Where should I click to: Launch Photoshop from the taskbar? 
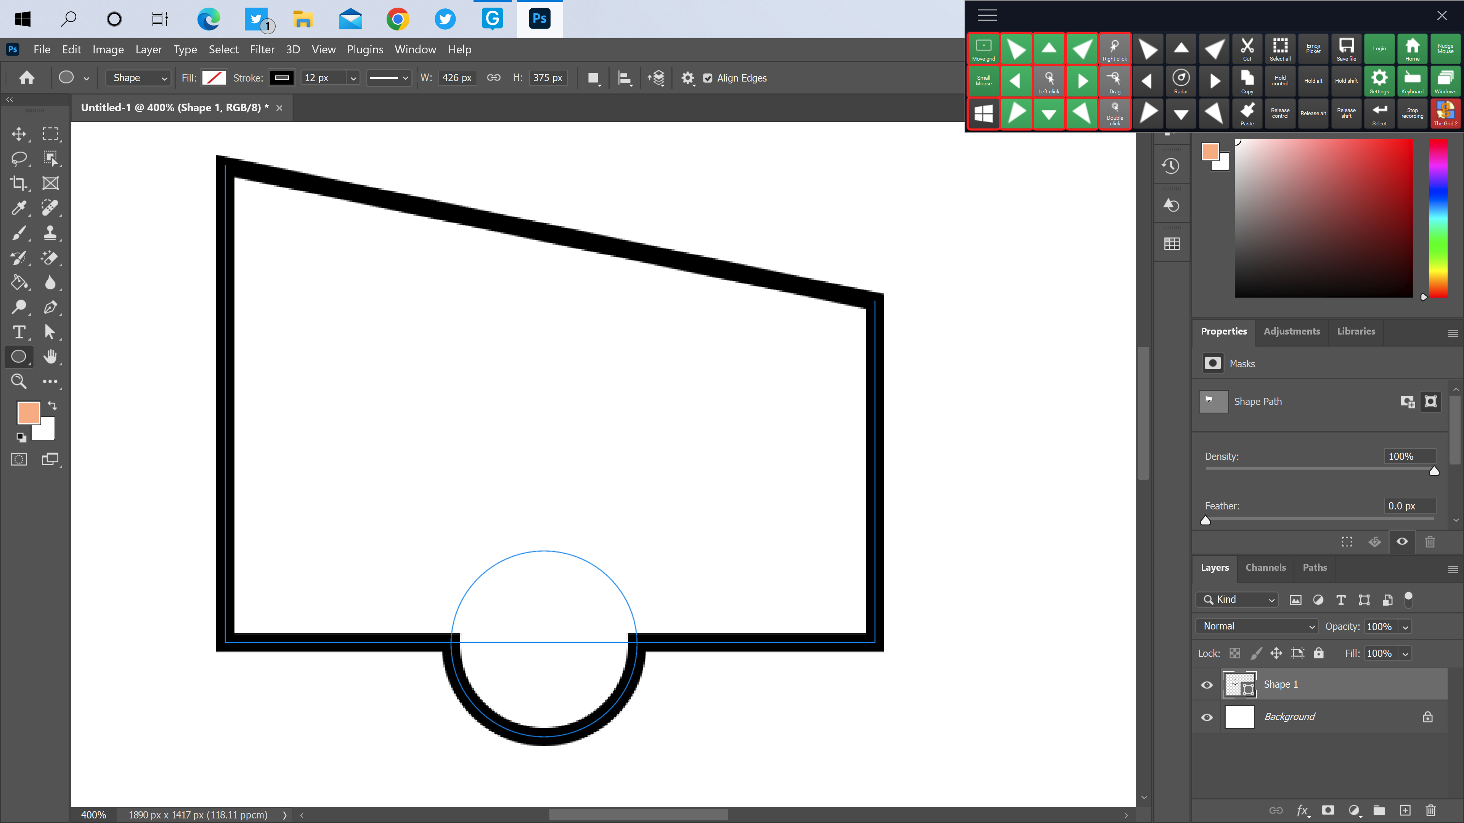click(x=539, y=19)
